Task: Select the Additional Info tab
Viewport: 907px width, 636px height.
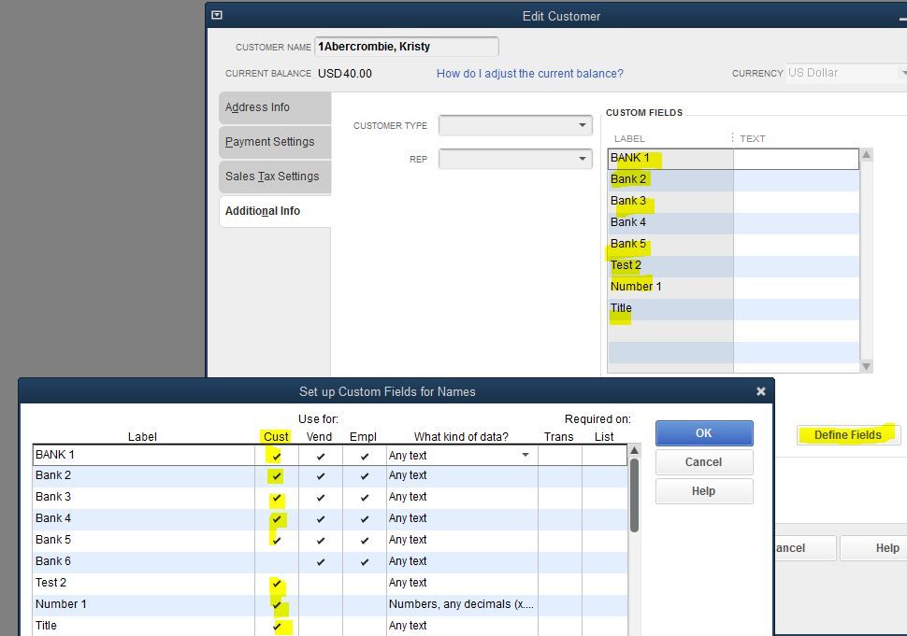Action: [275, 211]
